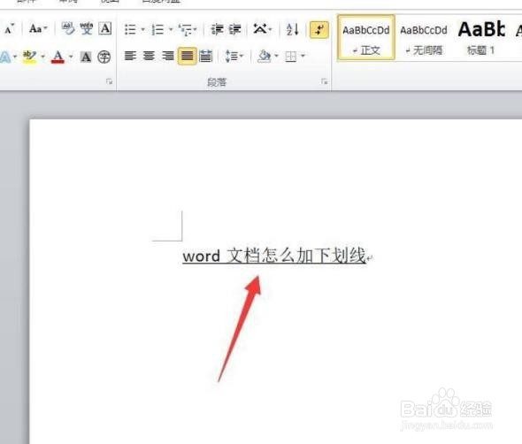Screen dimensions: 522x444
Task: Toggle Align Text Left
Action: [130, 56]
